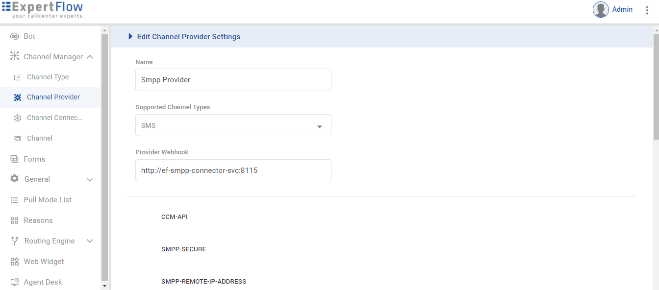Click the Admin profile avatar
659x290 pixels.
(x=600, y=9)
